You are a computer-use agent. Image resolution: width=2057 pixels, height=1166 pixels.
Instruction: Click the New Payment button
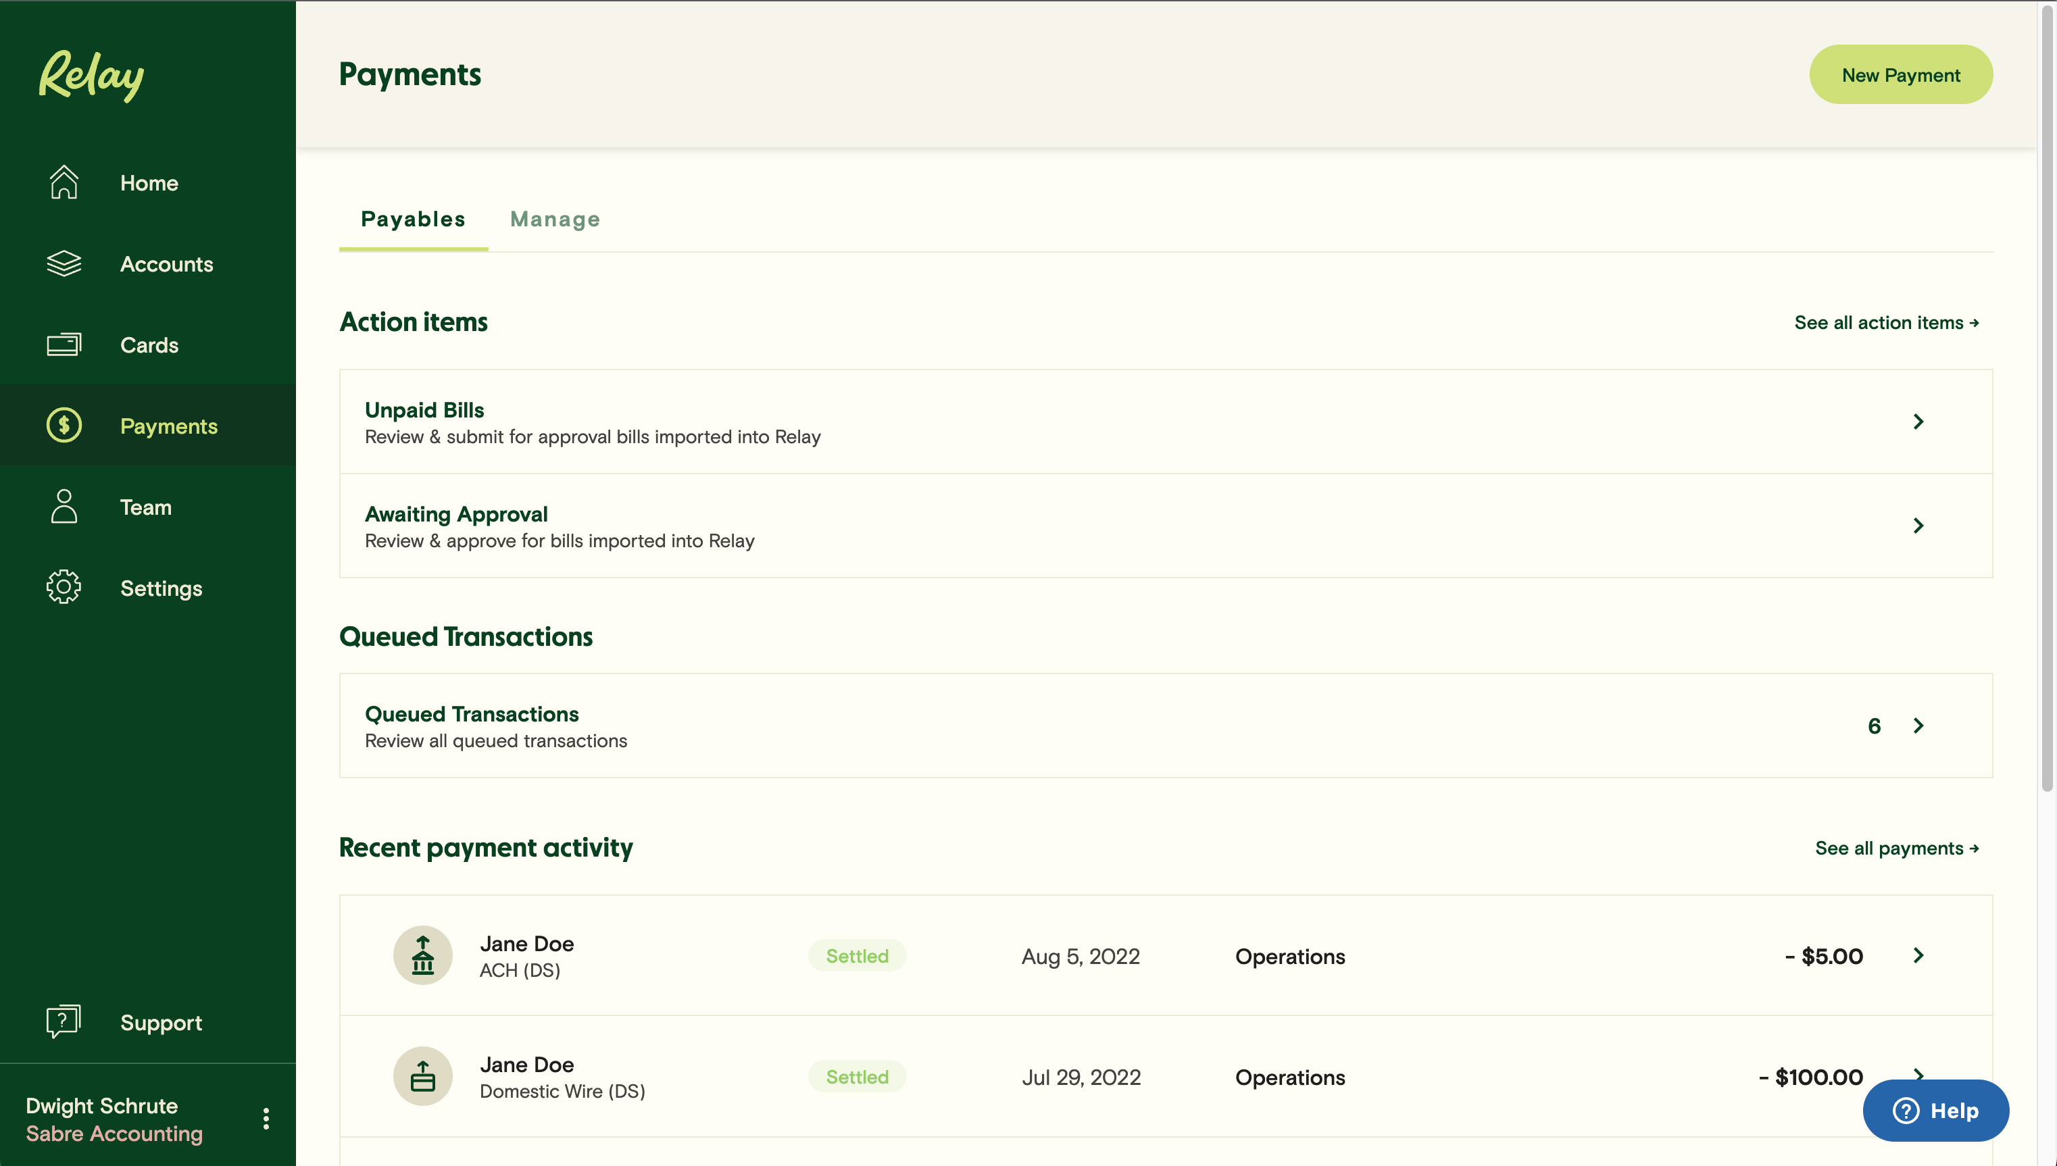(1901, 74)
